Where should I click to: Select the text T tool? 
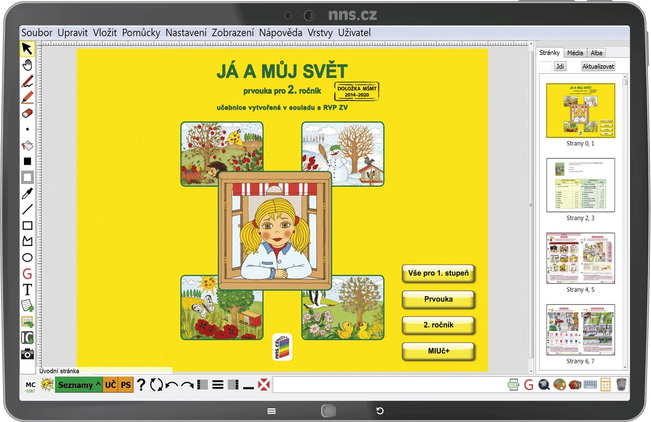(x=27, y=289)
